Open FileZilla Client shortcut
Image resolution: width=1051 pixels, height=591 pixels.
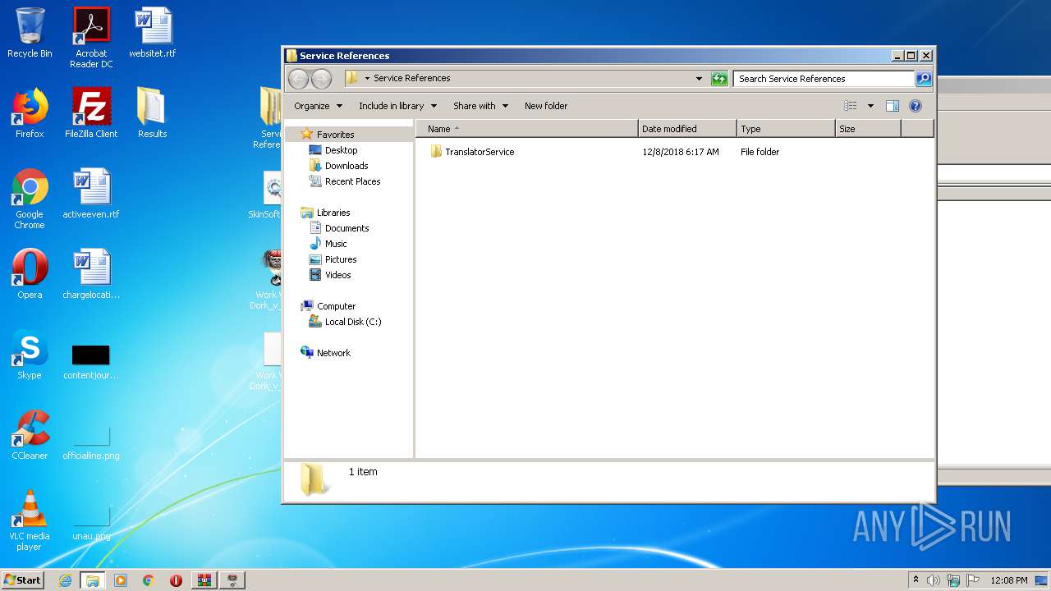click(x=91, y=113)
